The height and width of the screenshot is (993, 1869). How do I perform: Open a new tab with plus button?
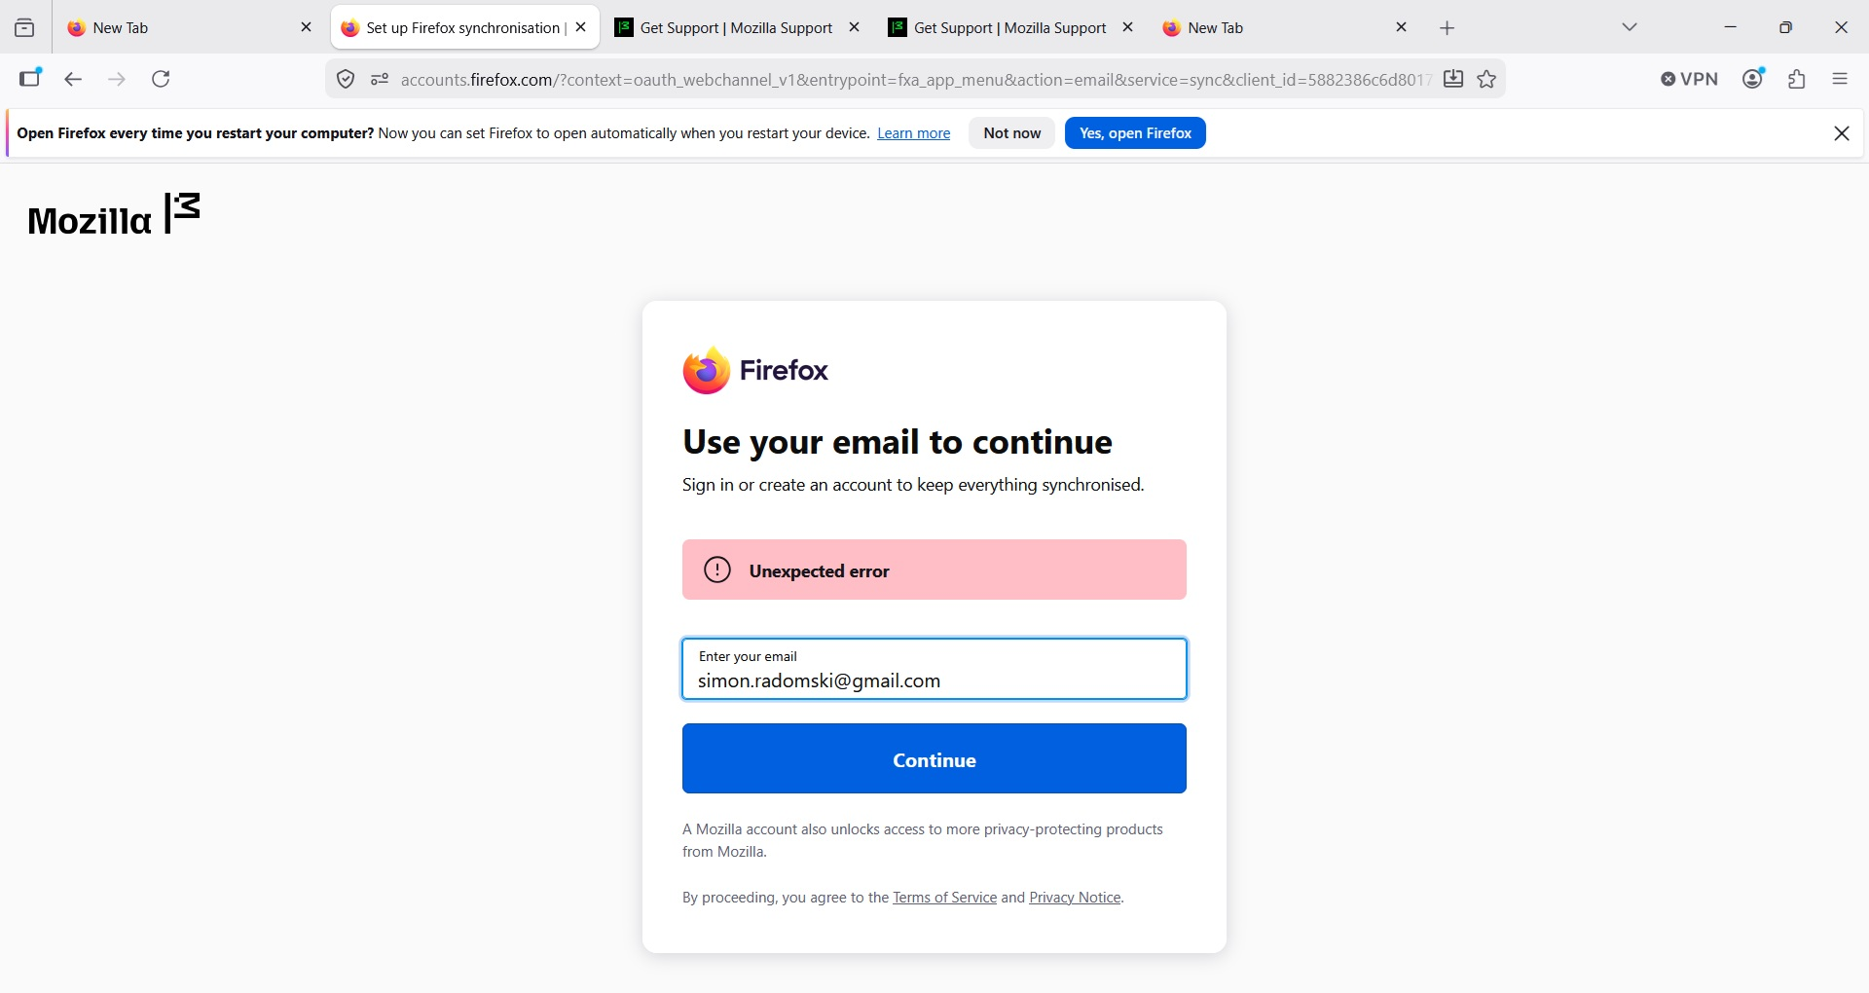1448,29
